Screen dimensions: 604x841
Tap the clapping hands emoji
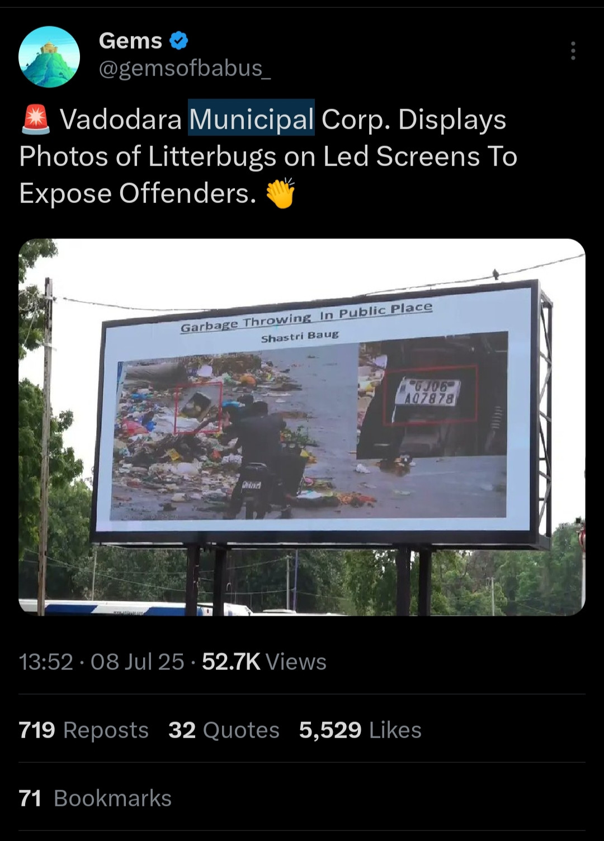click(x=281, y=193)
